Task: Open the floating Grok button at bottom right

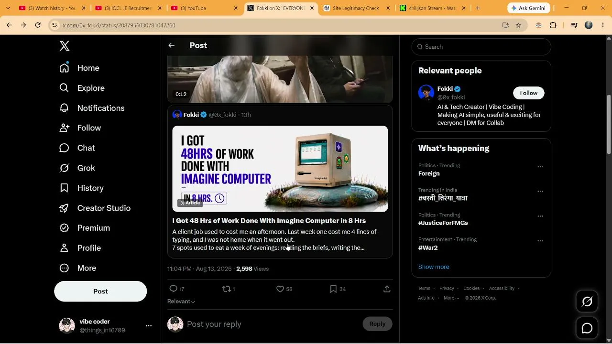Action: (587, 301)
